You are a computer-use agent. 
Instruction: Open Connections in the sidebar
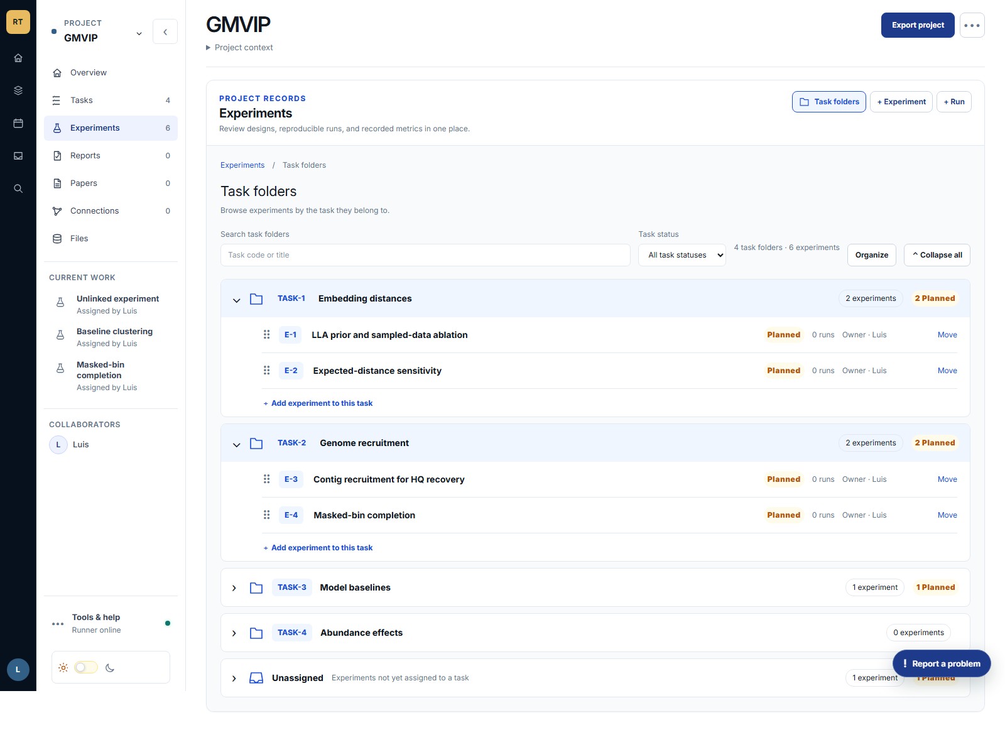[x=111, y=211]
